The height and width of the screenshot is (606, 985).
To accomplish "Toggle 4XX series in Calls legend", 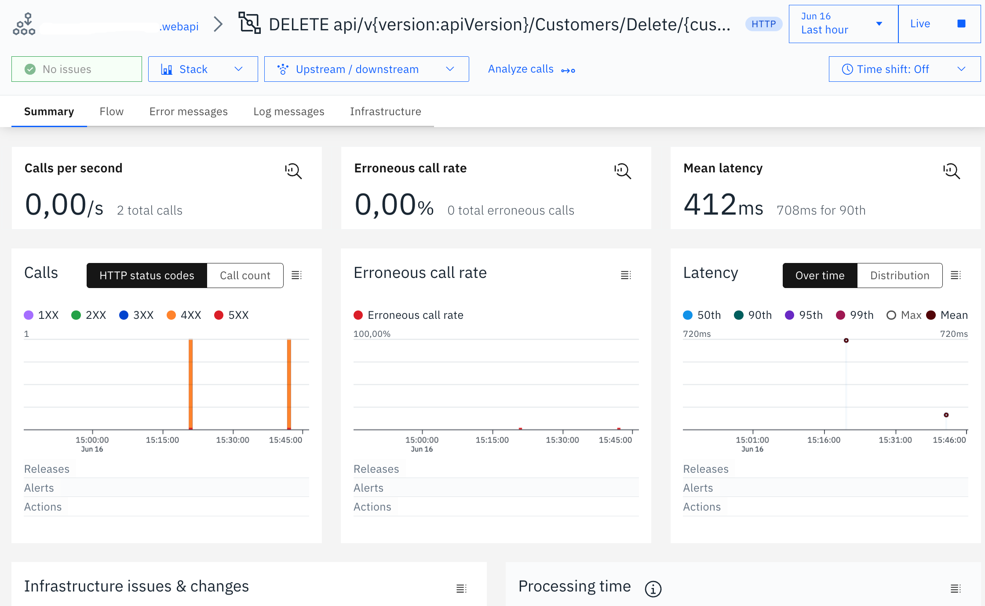I will [x=184, y=315].
